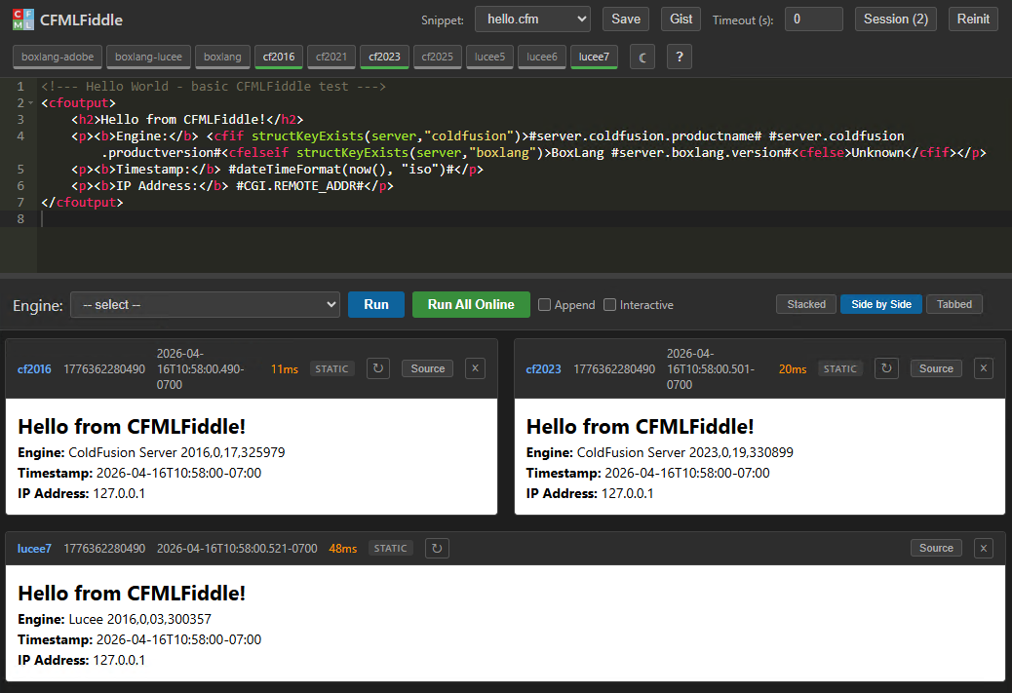Click the STATIC badge in cf2016 panel
1012x693 pixels.
(331, 369)
